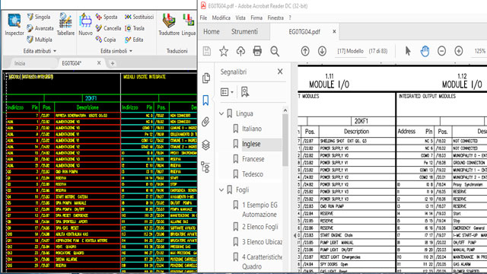Select the EG0TG04.pdf document tab
The width and height of the screenshot is (487, 274).
[304, 32]
